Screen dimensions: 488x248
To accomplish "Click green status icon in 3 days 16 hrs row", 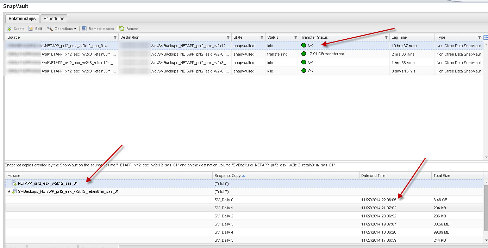I will tap(304, 71).
